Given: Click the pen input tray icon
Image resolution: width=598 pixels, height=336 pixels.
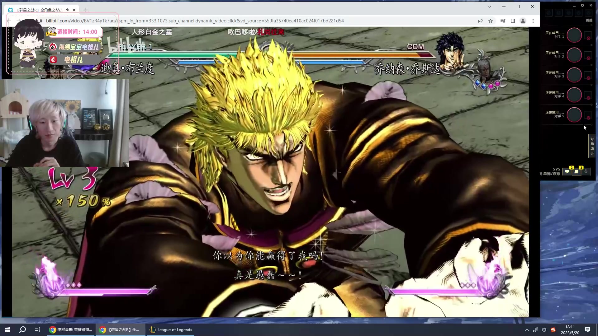Looking at the screenshot, I should coord(536,330).
